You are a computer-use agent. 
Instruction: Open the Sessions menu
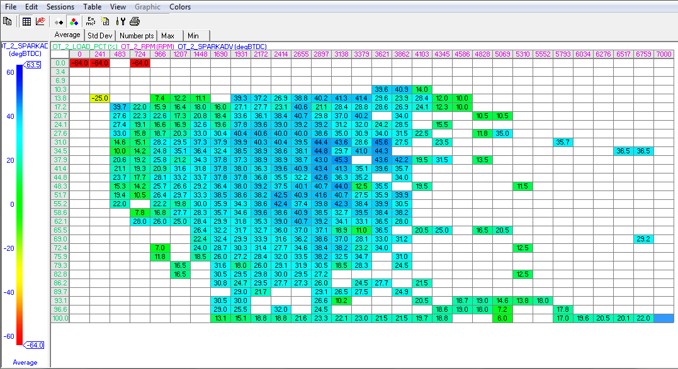(60, 7)
